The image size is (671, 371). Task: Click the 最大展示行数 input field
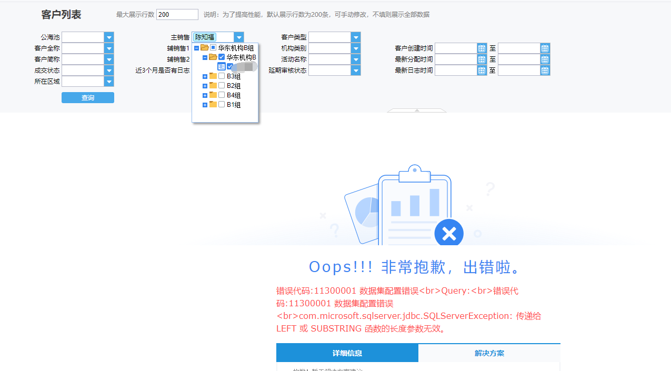coord(177,15)
